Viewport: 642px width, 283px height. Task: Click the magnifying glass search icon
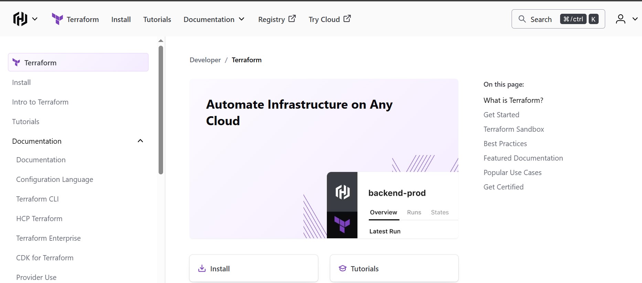pyautogui.click(x=522, y=19)
